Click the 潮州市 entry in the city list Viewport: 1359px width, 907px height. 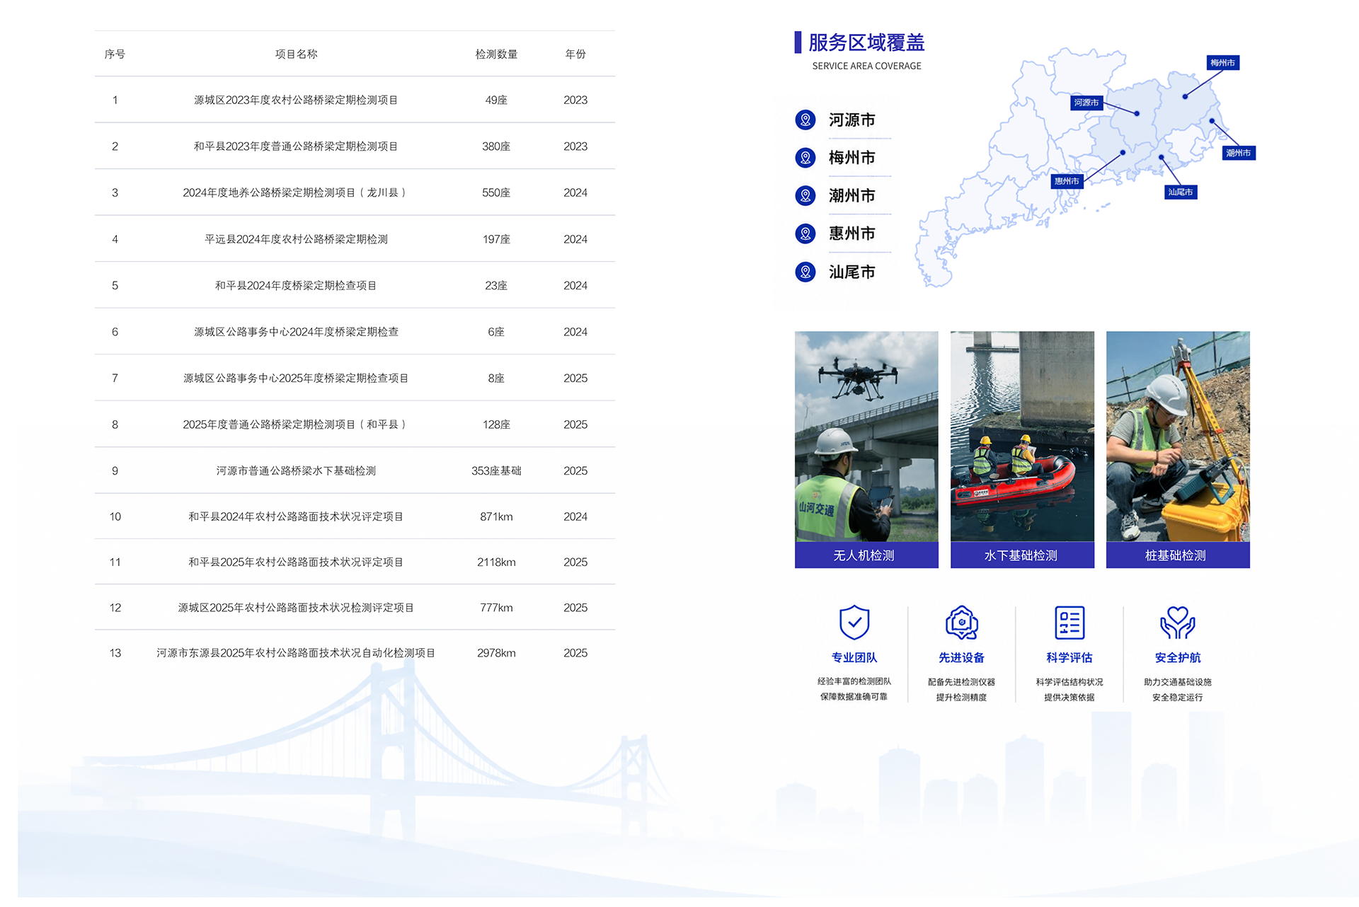pyautogui.click(x=852, y=195)
